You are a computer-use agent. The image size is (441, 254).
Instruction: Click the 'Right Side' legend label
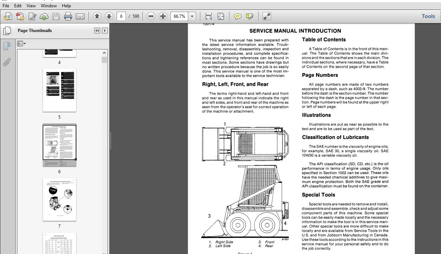[x=224, y=242]
